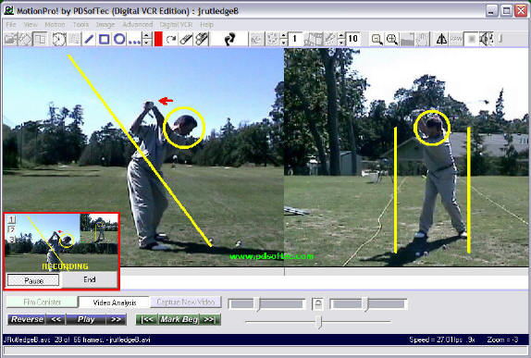This screenshot has width=531, height=358.
Task: Click the zoom out magnifier icon
Action: click(377, 39)
